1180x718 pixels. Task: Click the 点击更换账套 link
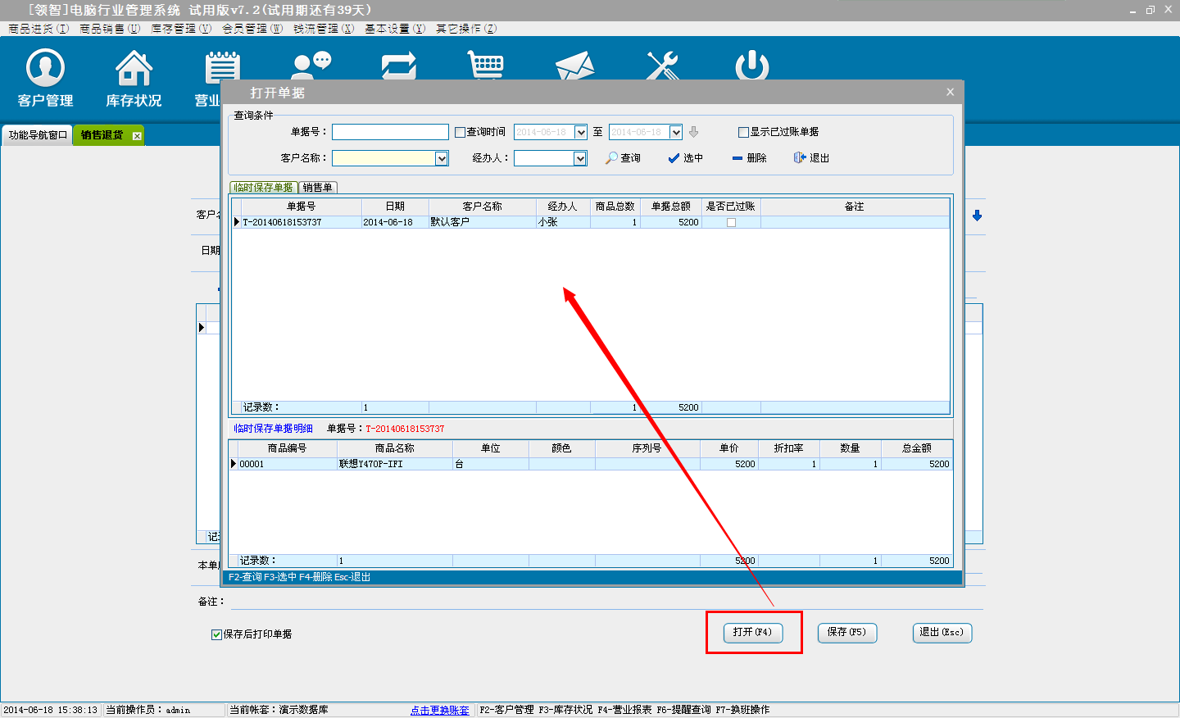click(x=440, y=710)
